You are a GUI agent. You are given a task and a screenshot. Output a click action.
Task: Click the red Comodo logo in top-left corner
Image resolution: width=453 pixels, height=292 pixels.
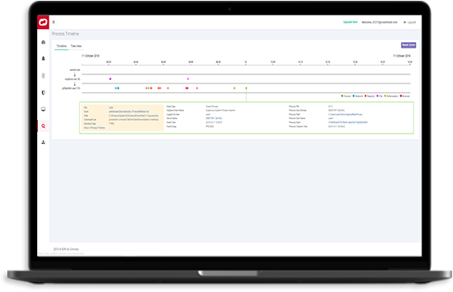click(43, 22)
